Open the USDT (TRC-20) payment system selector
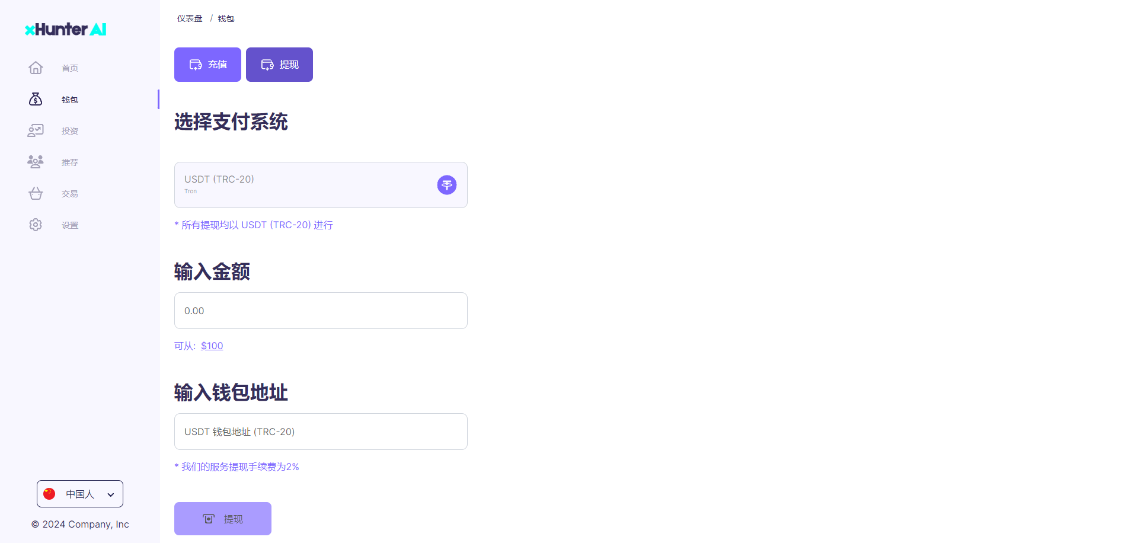This screenshot has width=1128, height=543. tap(320, 185)
